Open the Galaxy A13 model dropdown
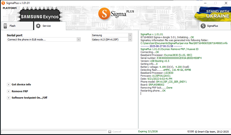Screen dimensions: 231x135 [x=130, y=39]
